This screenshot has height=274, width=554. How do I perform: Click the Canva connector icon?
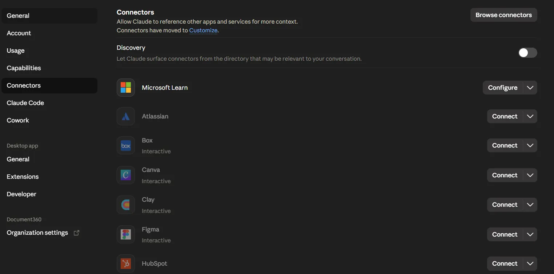point(126,175)
